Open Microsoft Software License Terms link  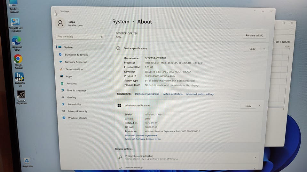click(143, 139)
